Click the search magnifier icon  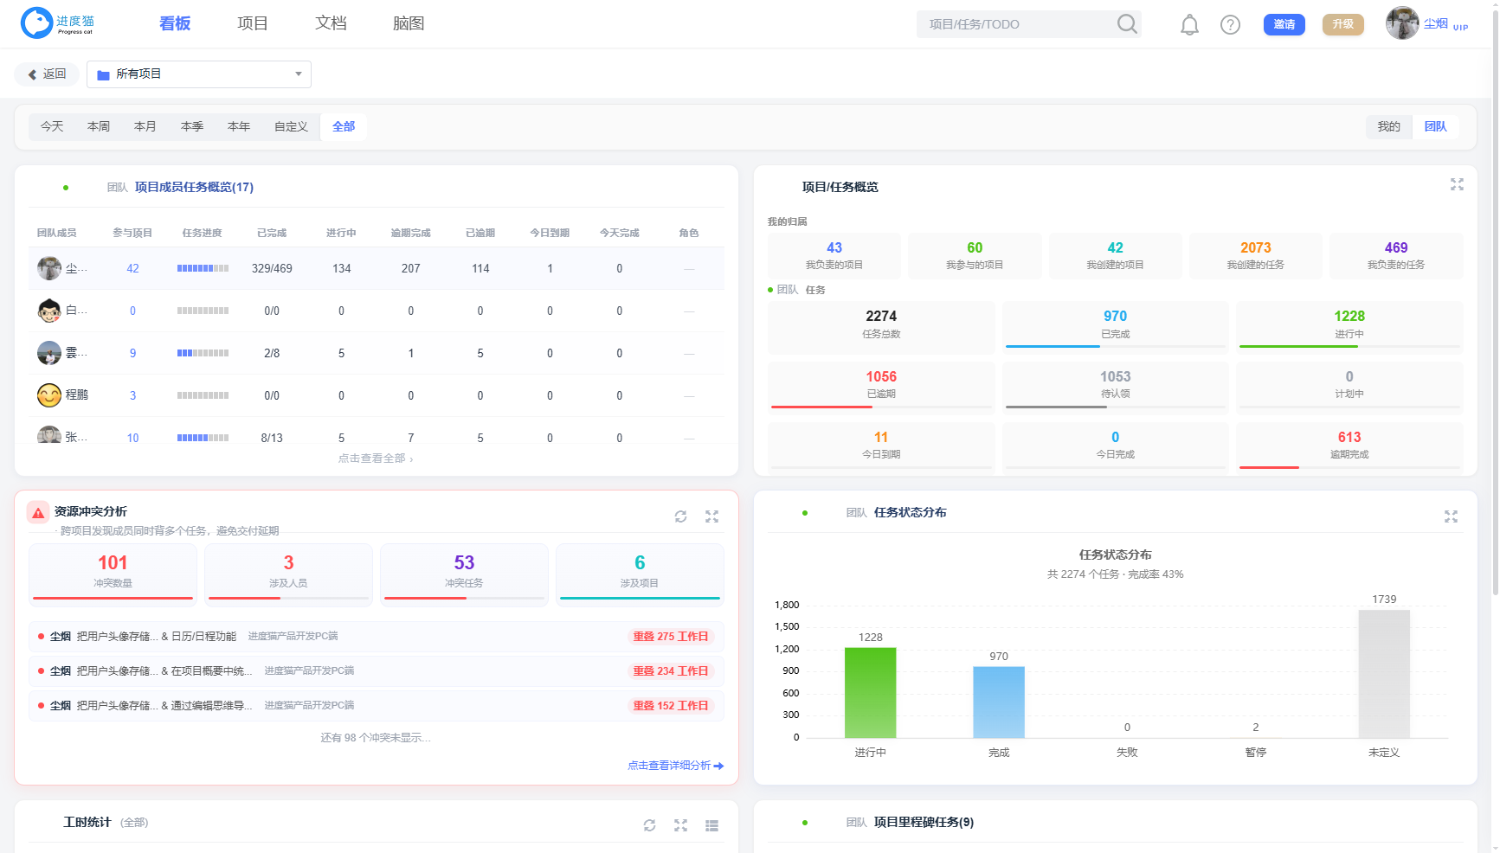pyautogui.click(x=1127, y=24)
